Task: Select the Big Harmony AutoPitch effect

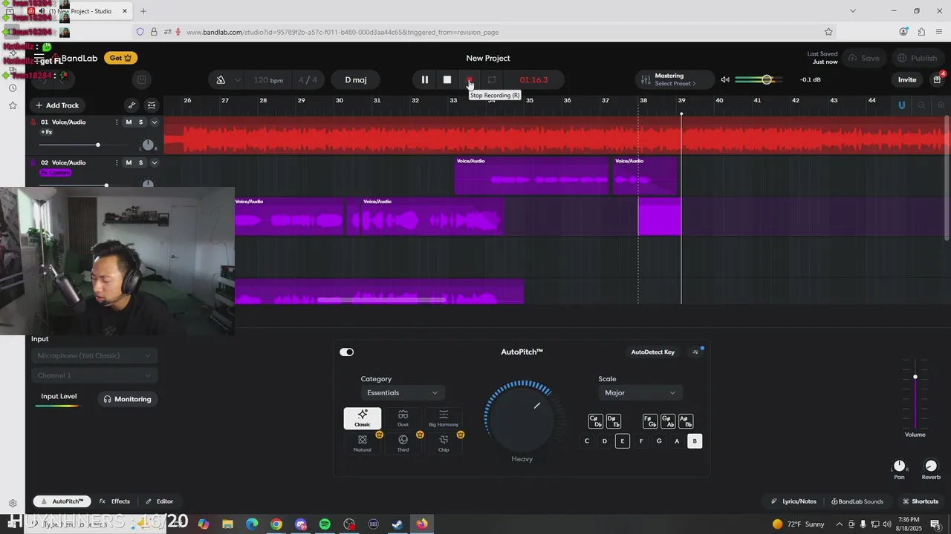Action: point(444,418)
